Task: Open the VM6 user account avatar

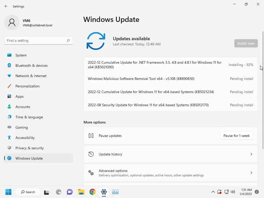Action: [12, 22]
